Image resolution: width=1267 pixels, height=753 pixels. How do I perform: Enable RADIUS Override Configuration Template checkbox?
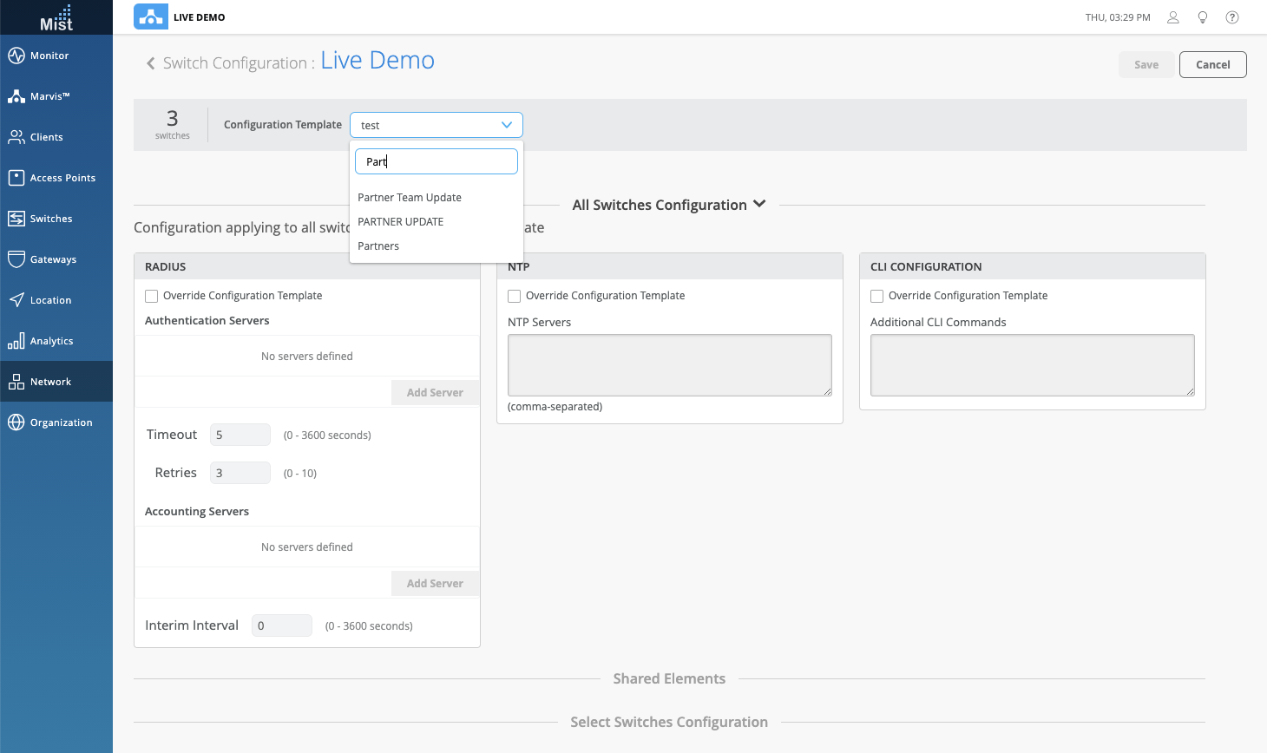(x=152, y=297)
